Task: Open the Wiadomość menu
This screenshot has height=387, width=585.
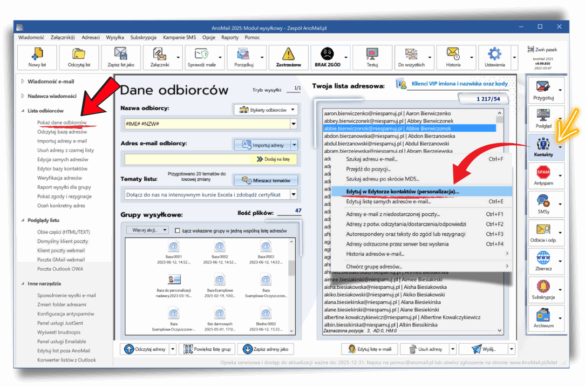Action: click(x=31, y=37)
